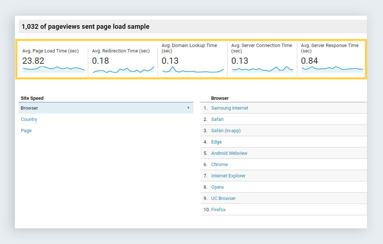383x244 pixels.
Task: Select the Browser row under Site Speed
Action: (x=106, y=108)
